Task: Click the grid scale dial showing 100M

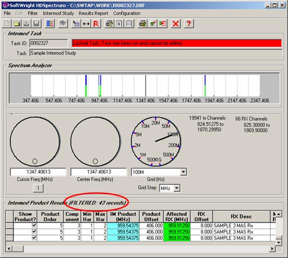Action: pyautogui.click(x=156, y=141)
